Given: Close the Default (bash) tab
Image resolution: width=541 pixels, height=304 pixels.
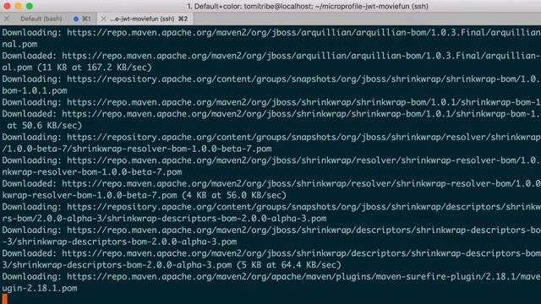Looking at the screenshot, I should 7,19.
